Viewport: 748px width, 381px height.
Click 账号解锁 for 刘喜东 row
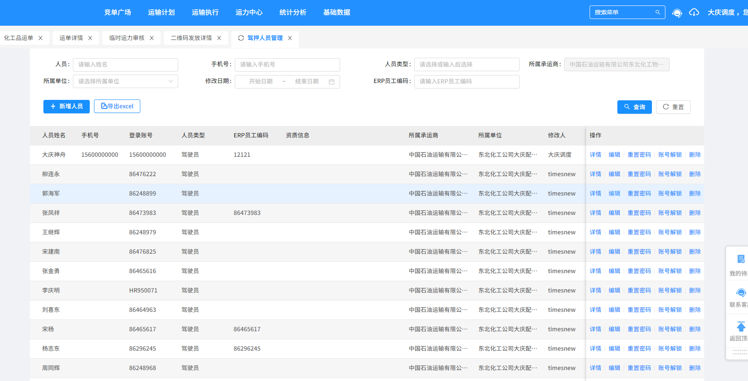coord(670,310)
